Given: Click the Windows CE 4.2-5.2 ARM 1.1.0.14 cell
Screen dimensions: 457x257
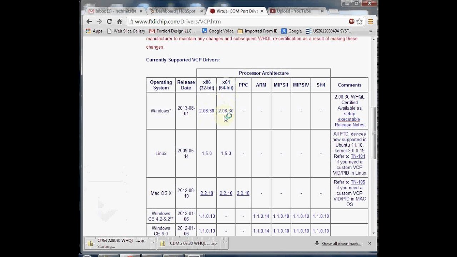Looking at the screenshot, I should (261, 216).
